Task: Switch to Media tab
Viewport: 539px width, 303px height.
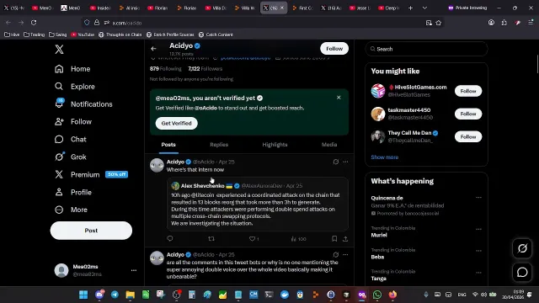Action: click(x=329, y=145)
